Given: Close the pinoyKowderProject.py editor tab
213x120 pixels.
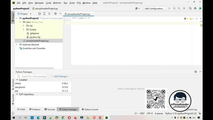Looking at the screenshot, I should click(x=92, y=14).
